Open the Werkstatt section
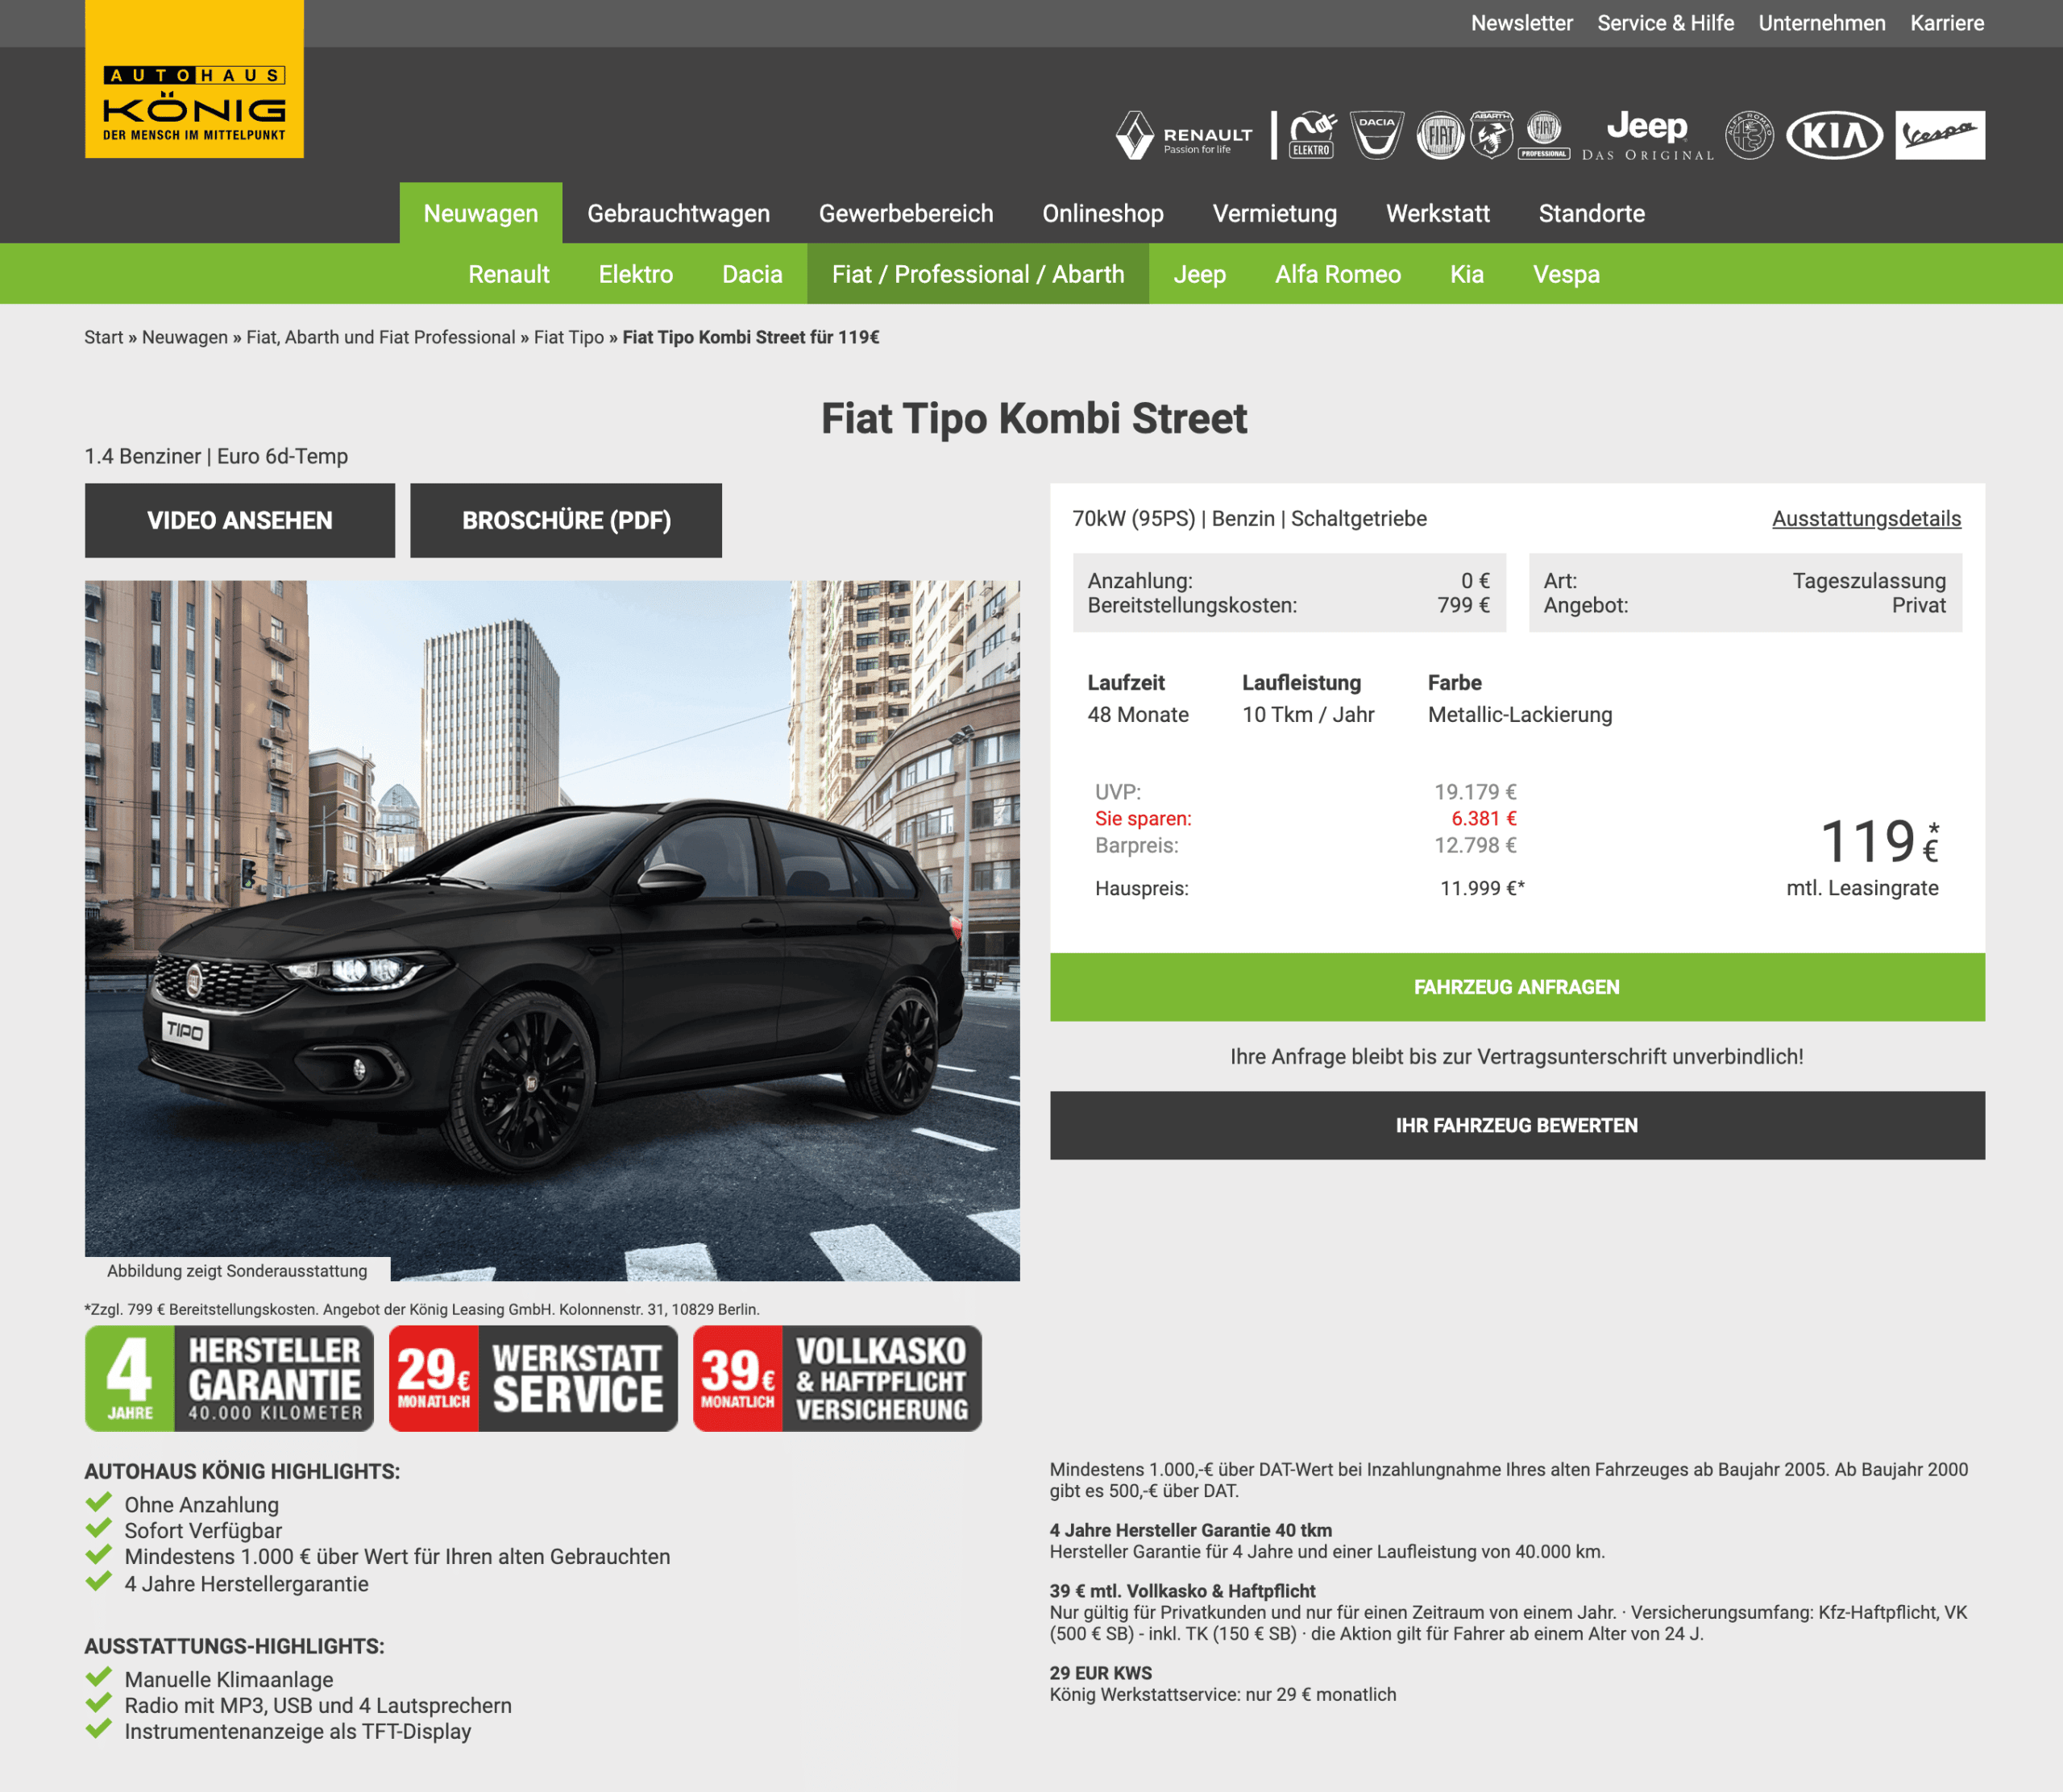 click(1438, 213)
